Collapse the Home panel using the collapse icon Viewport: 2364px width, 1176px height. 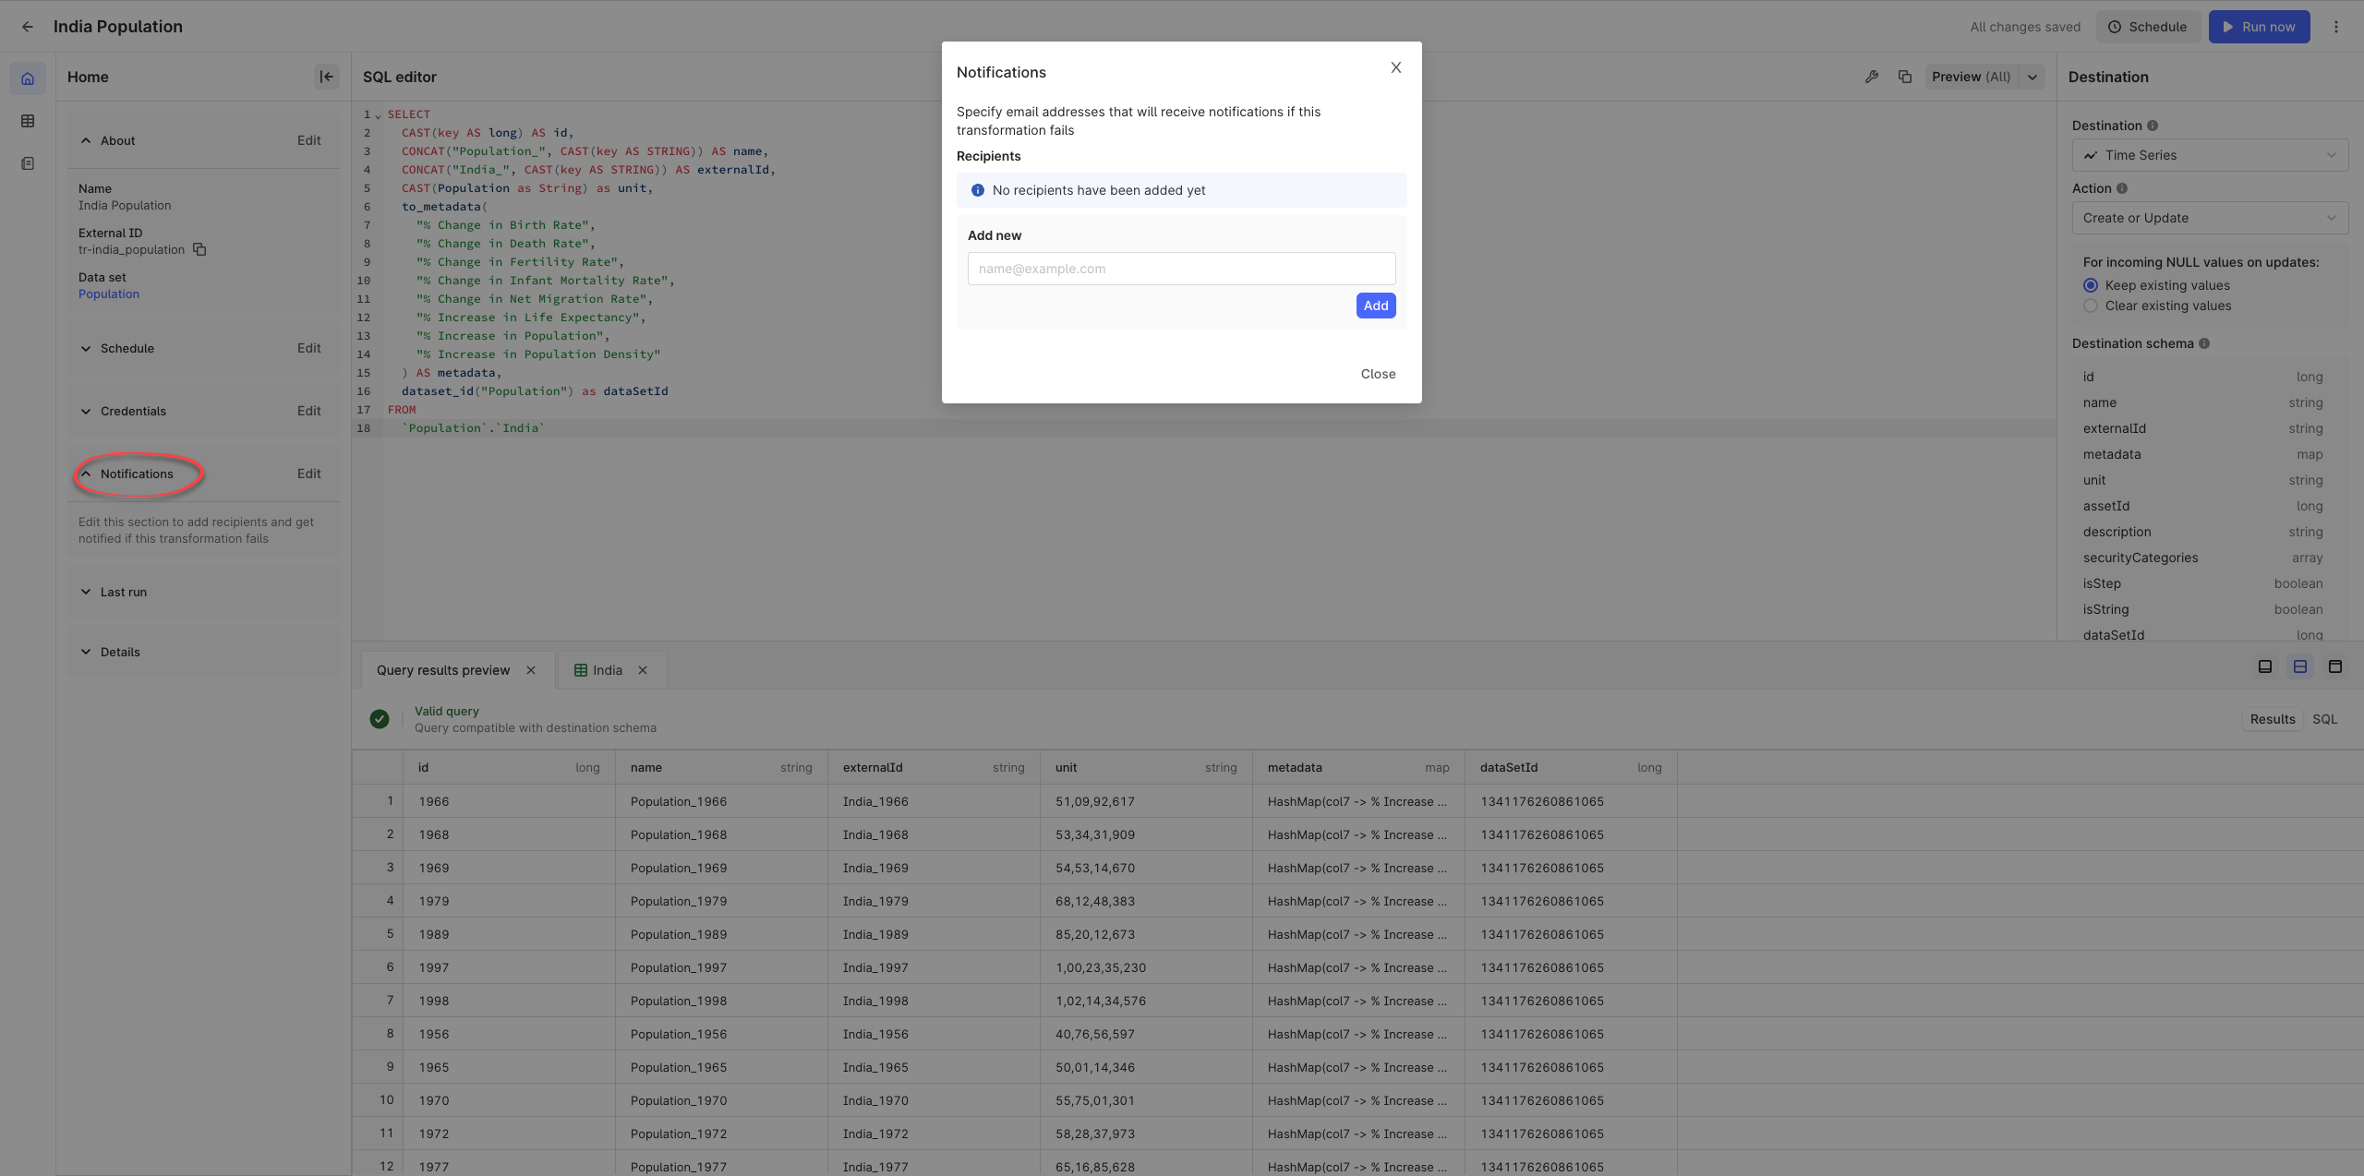coord(326,77)
